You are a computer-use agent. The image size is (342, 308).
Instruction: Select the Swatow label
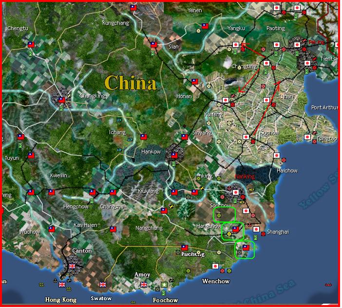[101, 298]
